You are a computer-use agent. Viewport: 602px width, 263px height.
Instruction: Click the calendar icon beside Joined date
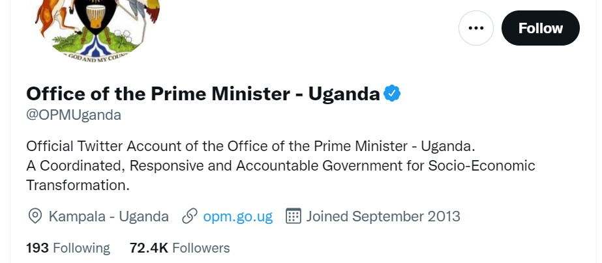tap(293, 216)
